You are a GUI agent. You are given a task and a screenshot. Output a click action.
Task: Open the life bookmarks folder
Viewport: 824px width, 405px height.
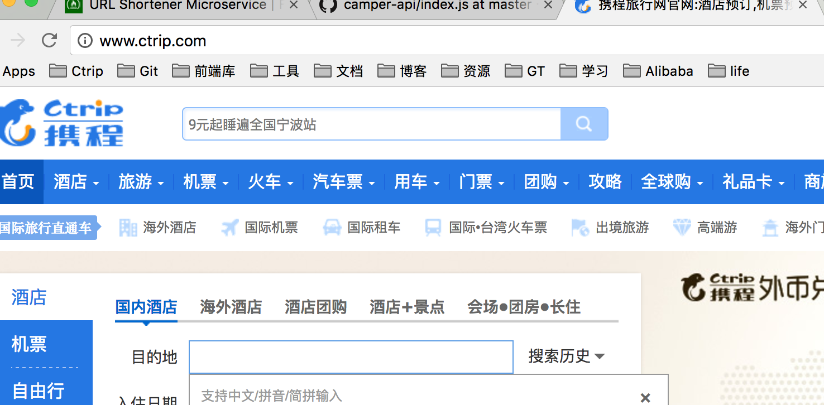click(729, 71)
